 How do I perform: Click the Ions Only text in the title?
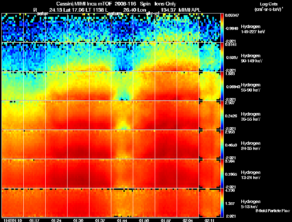(165, 4)
